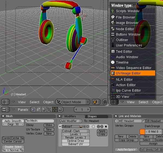The width and height of the screenshot is (163, 153).
Task: Apply the Subsurf modifier
Action: [102, 131]
